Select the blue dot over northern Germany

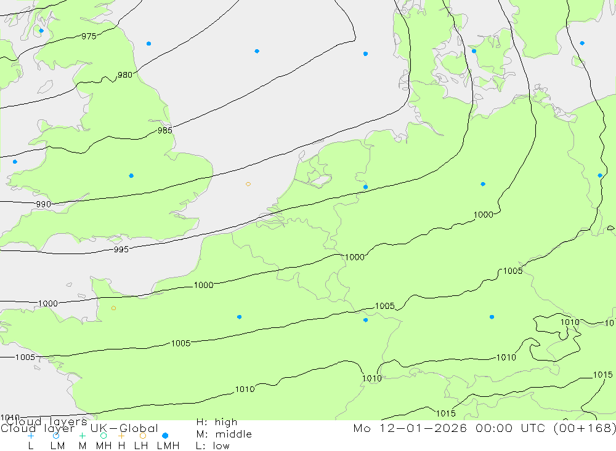483,184
